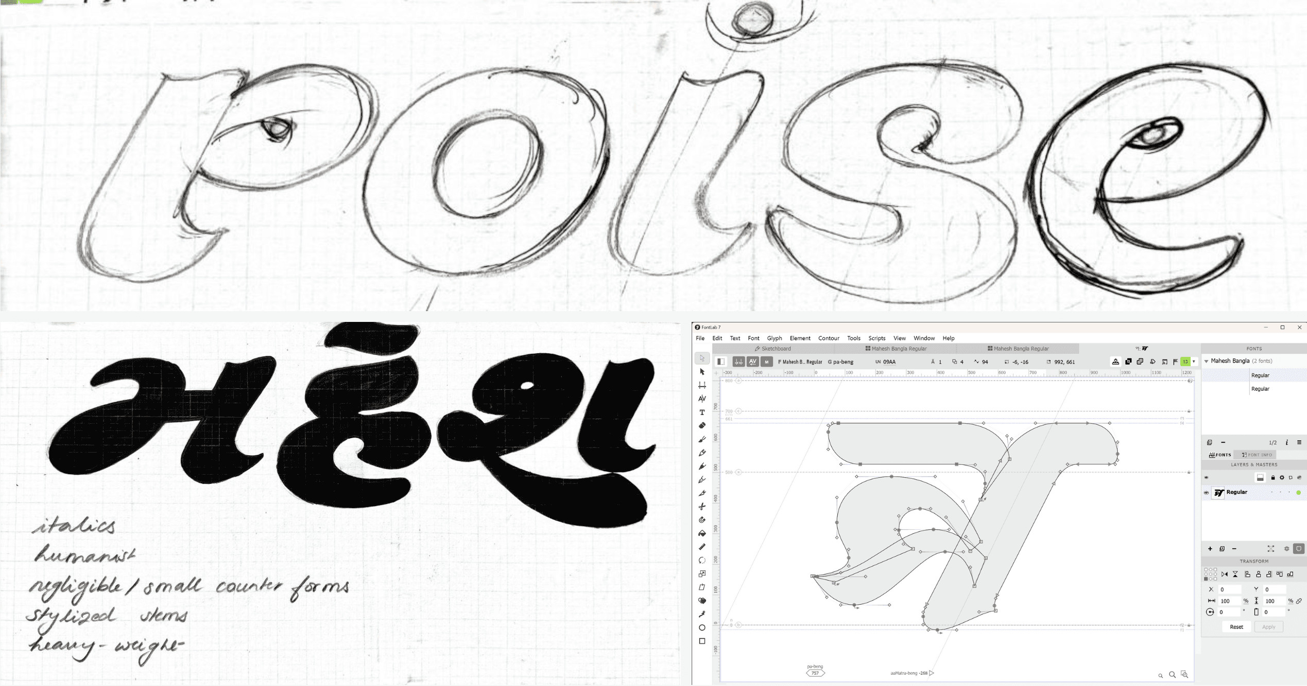Toggle the M mode button in property bar
This screenshot has height=686, width=1307.
coord(767,362)
